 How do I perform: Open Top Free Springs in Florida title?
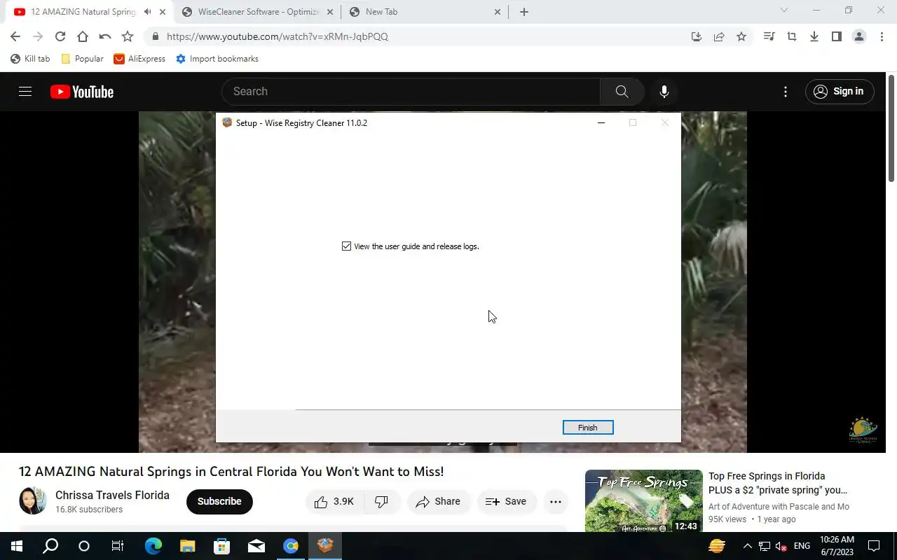coord(778,483)
